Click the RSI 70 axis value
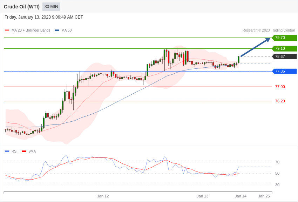The width and height of the screenshot is (298, 202). click(x=277, y=162)
